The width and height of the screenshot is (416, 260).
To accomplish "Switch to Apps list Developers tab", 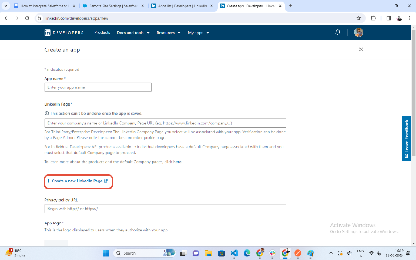I will pos(183,6).
